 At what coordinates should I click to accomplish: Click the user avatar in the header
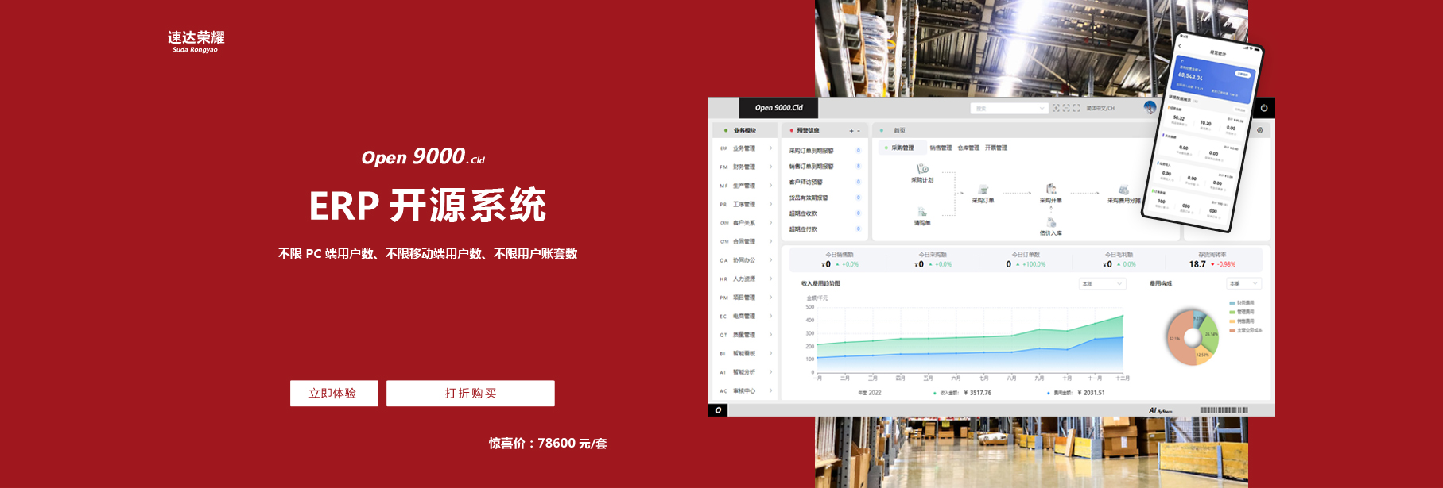point(1150,107)
